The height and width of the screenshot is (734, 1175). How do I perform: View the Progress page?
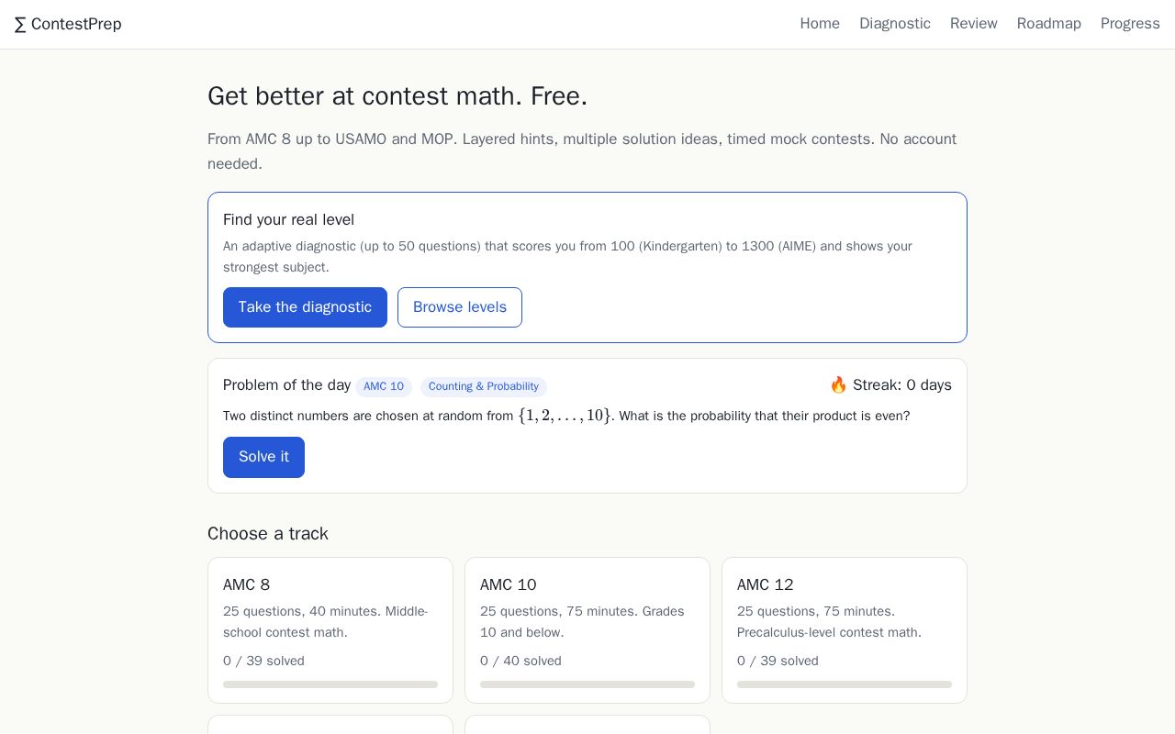pos(1130,24)
